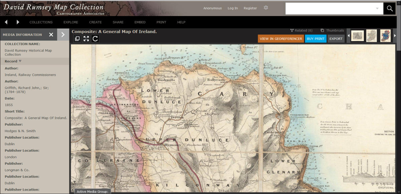
Task: Open the settings gear icon
Action: pos(266,8)
